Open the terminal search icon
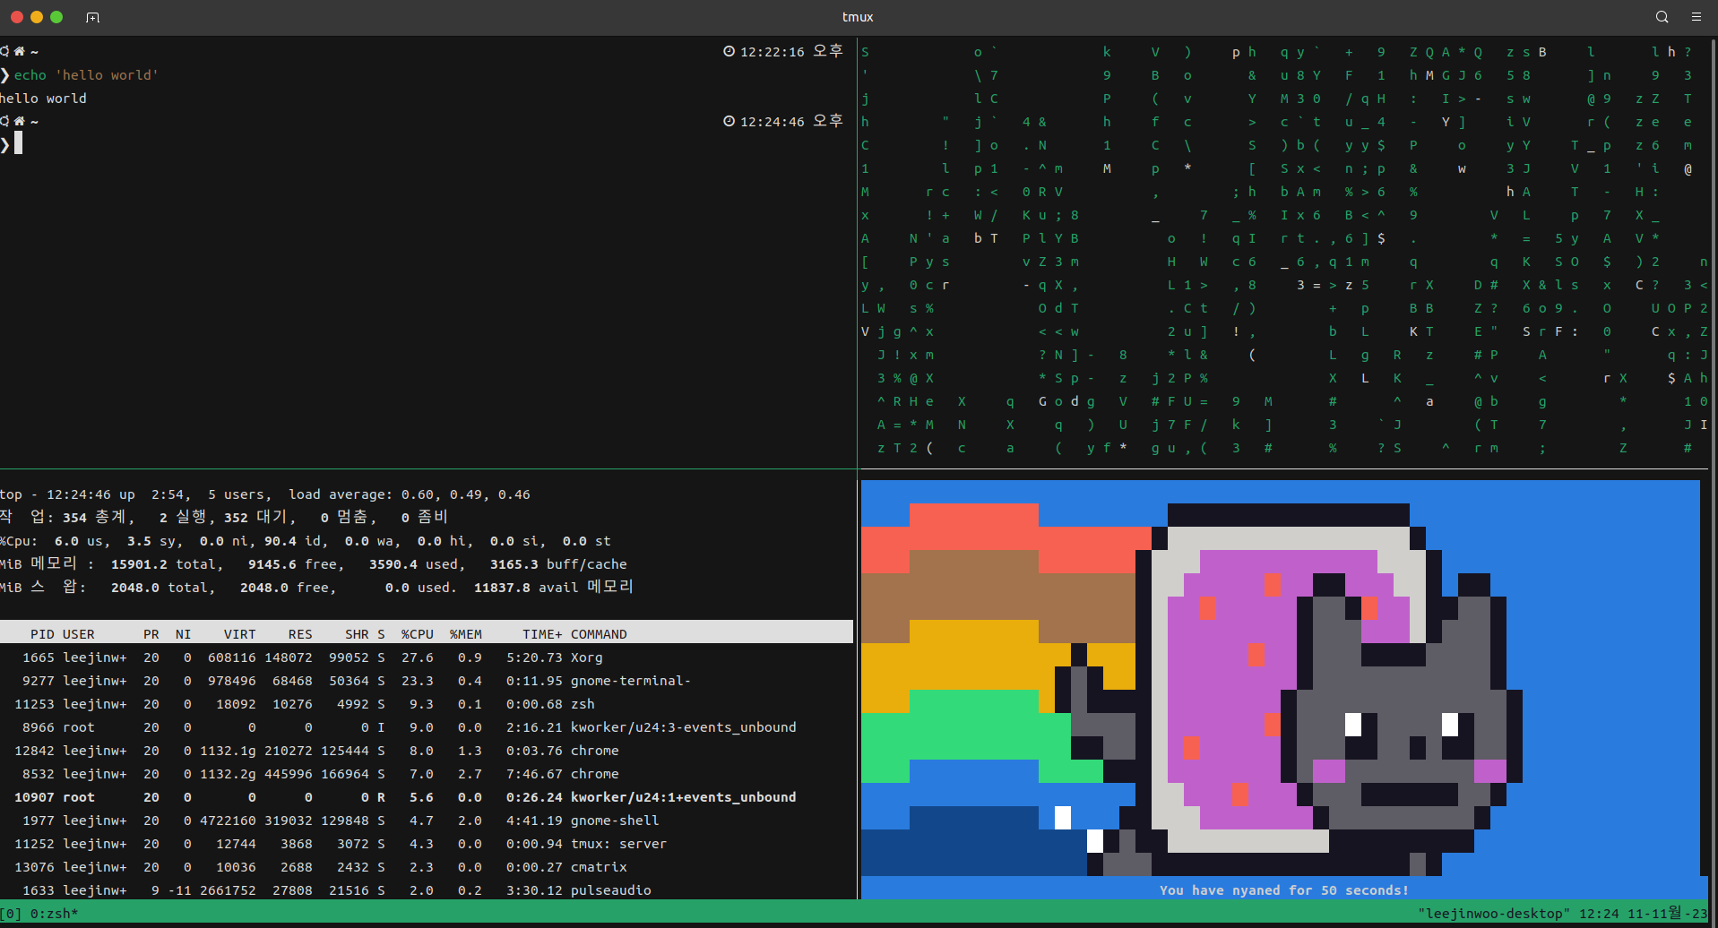 point(1662,17)
